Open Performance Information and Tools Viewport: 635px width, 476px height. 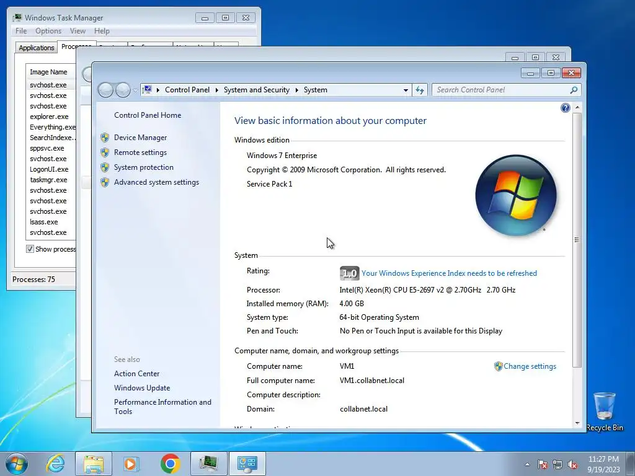pyautogui.click(x=162, y=407)
